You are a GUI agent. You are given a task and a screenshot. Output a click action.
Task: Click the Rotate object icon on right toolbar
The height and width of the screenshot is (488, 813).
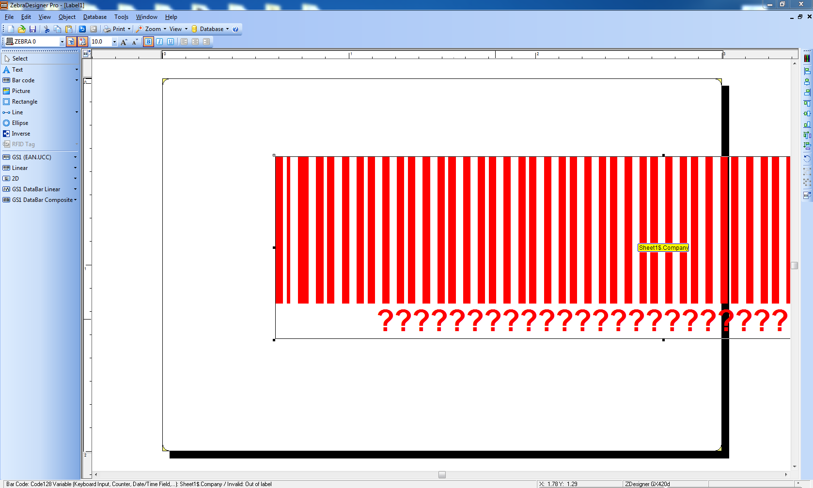point(807,158)
